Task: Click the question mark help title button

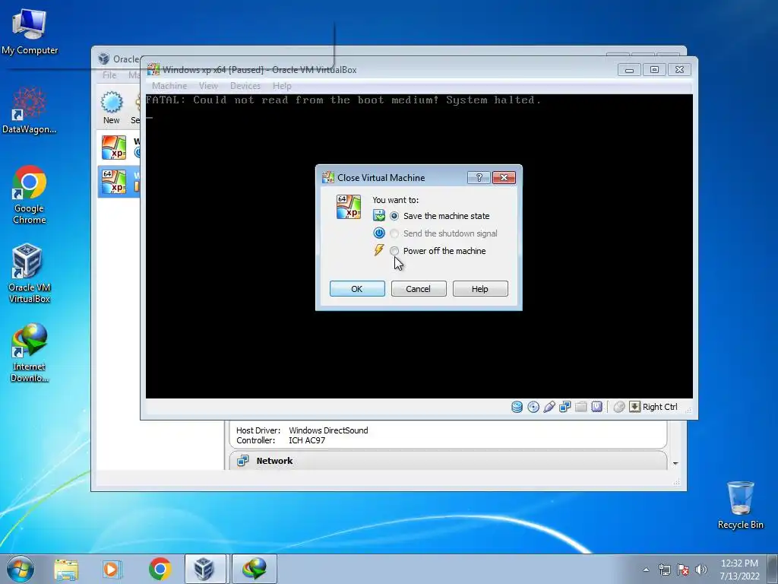Action: click(479, 177)
